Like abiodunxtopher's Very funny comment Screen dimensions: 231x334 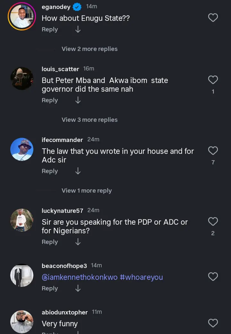(213, 323)
